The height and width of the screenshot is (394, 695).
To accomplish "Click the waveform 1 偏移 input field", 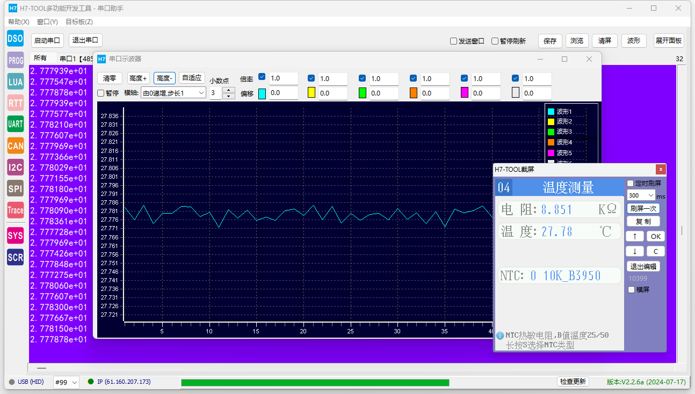I will [283, 93].
